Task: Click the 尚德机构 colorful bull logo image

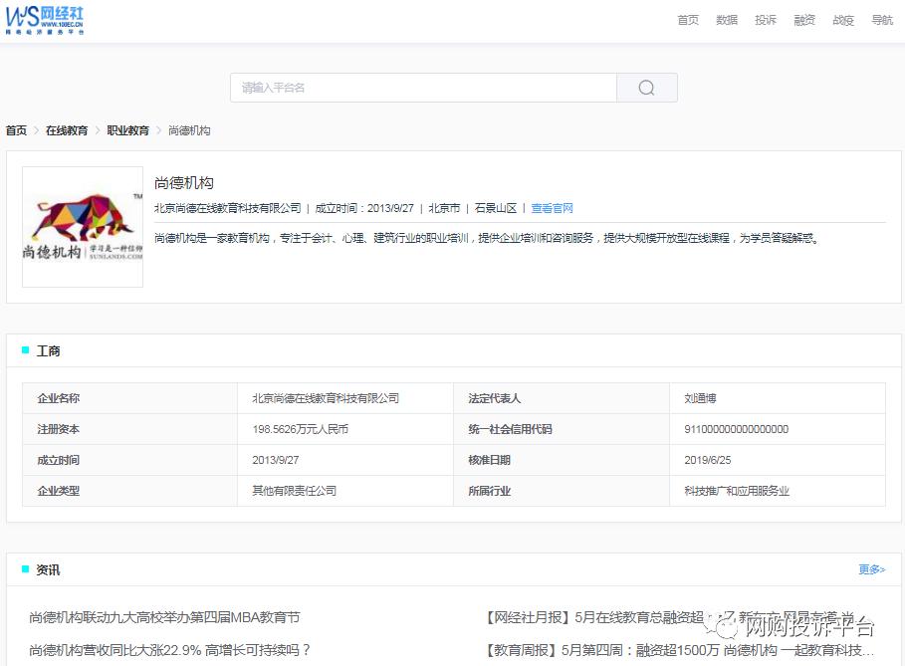Action: [82, 225]
